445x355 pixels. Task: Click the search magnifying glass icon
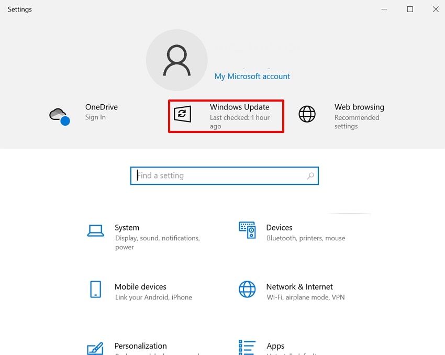[310, 175]
